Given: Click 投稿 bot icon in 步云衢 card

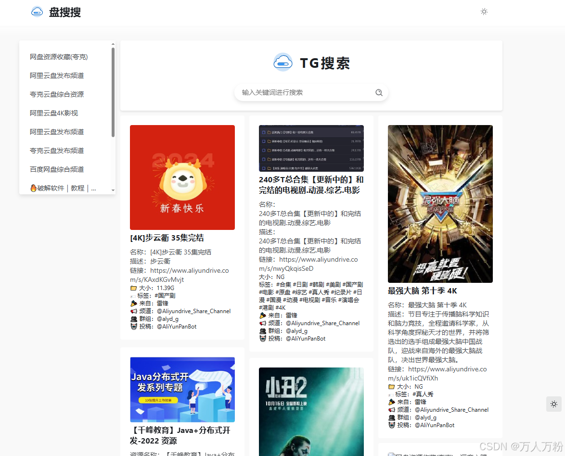Looking at the screenshot, I should click(134, 327).
